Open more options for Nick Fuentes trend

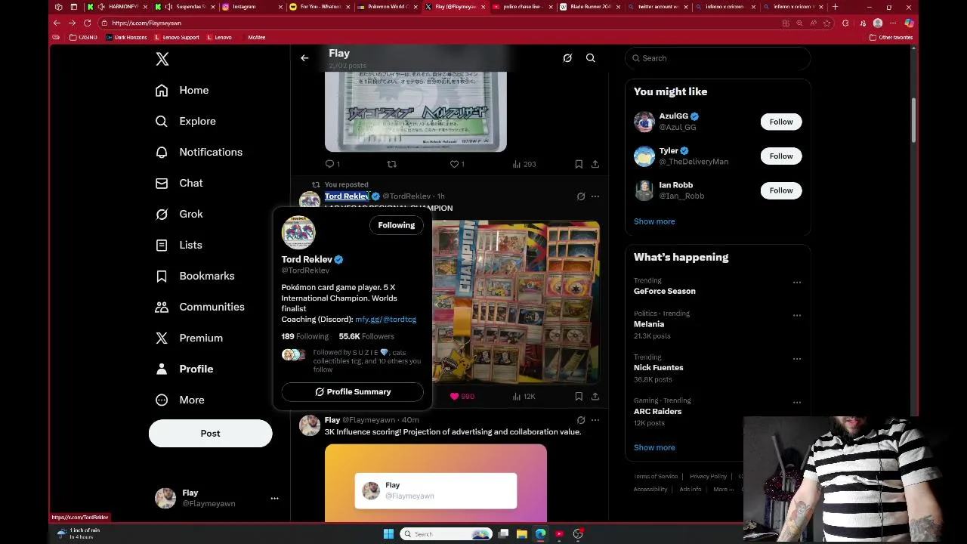coord(796,359)
